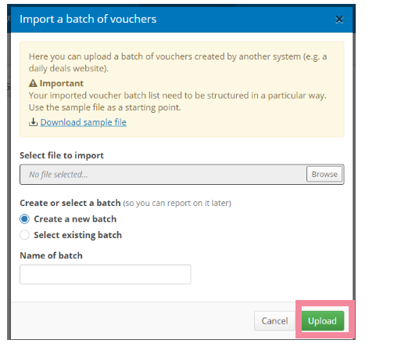Click the Create or select a batch heading
Viewport: 394px width, 358px height.
click(70, 203)
